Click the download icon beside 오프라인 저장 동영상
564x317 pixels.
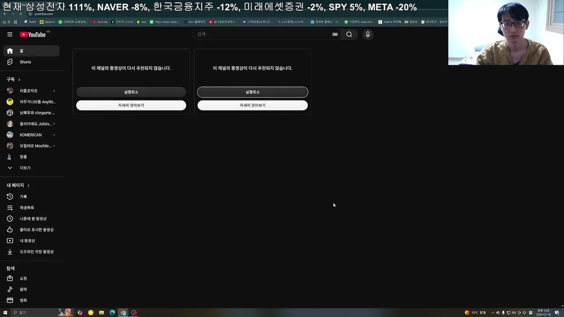pos(10,252)
